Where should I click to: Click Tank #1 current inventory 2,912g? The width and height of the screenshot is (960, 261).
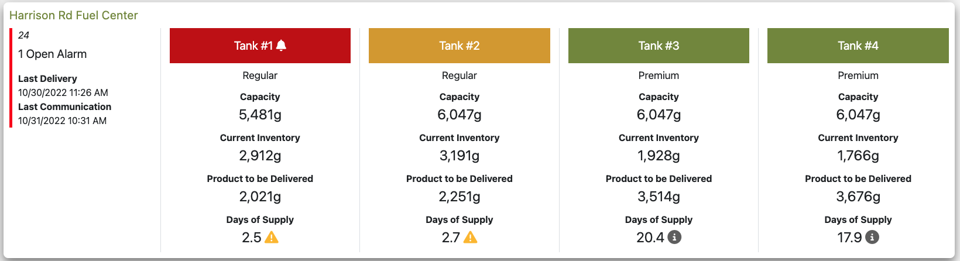click(260, 156)
